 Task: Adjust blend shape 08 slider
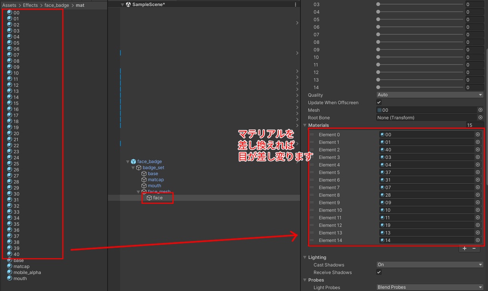(420, 42)
